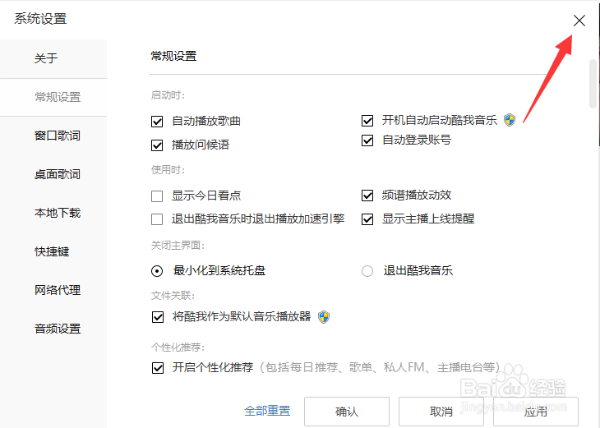
Task: Enable 显示今日看点 checkbox
Action: (157, 196)
